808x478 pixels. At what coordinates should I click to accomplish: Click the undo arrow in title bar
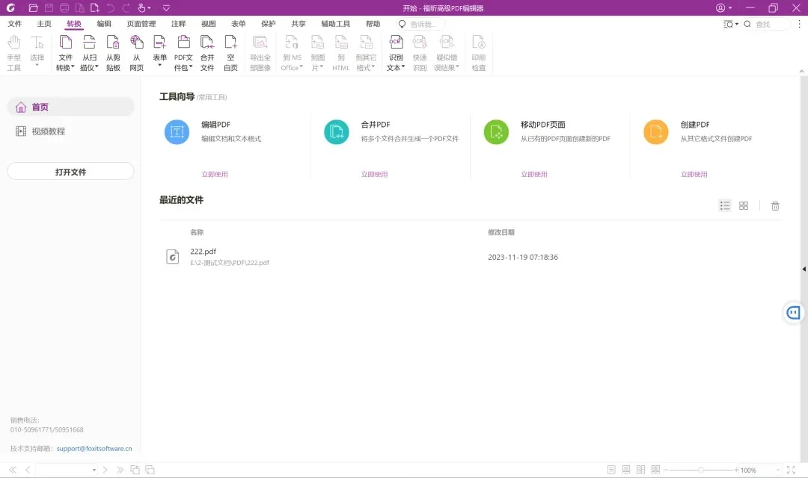coord(110,7)
